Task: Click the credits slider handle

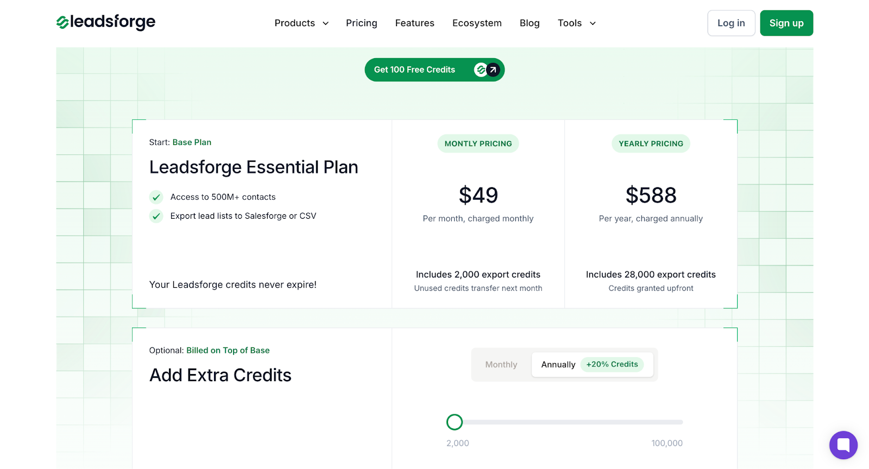Action: [455, 422]
